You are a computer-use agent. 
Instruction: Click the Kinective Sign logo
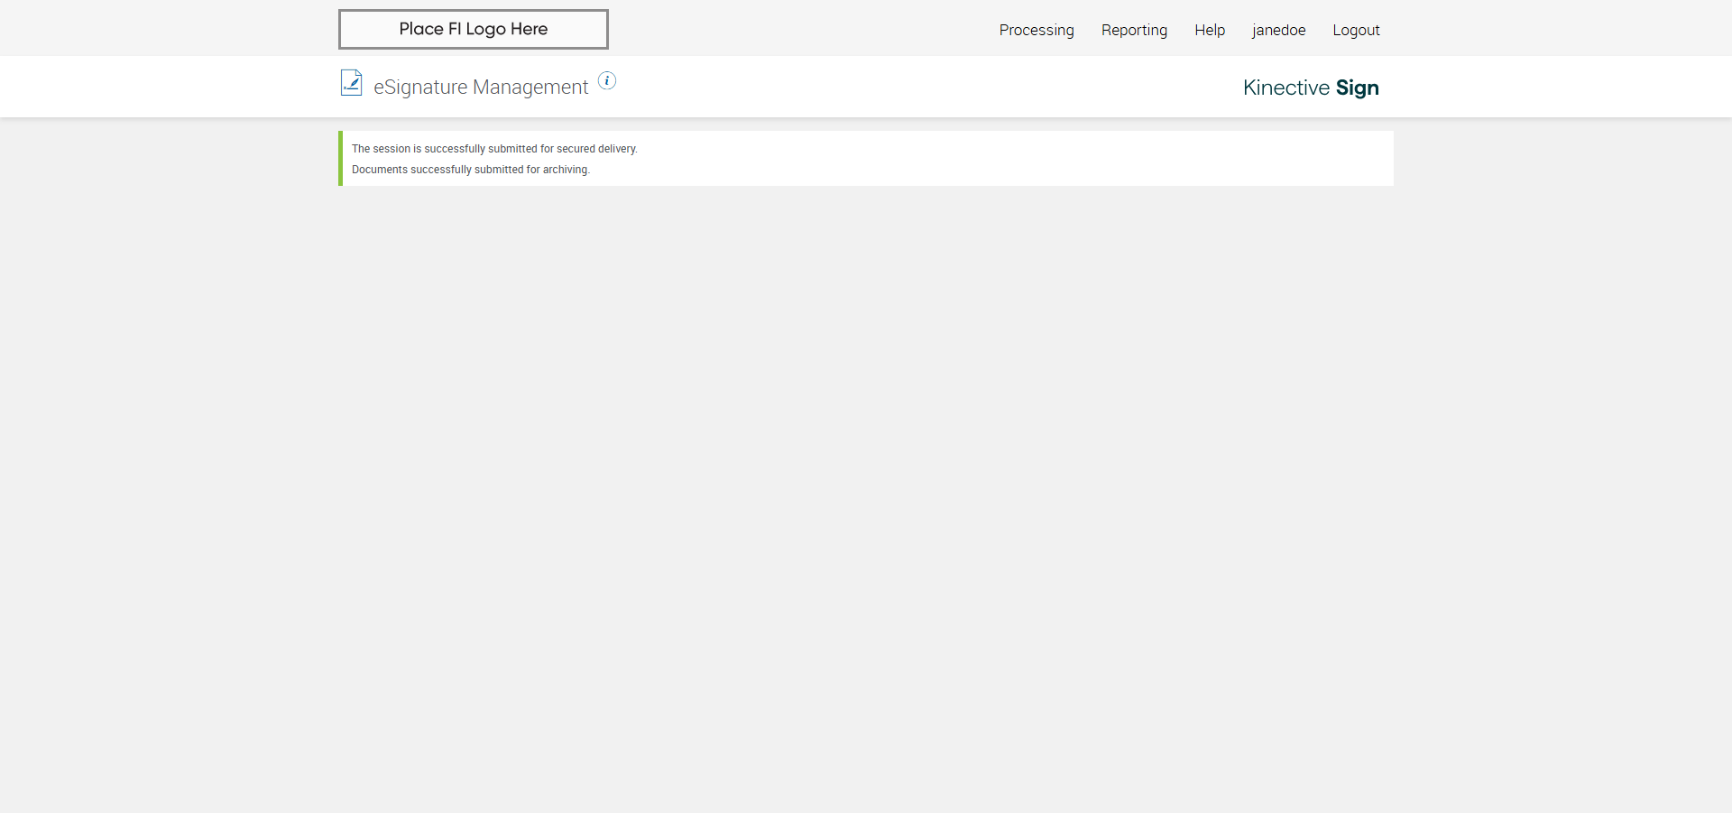(1311, 88)
